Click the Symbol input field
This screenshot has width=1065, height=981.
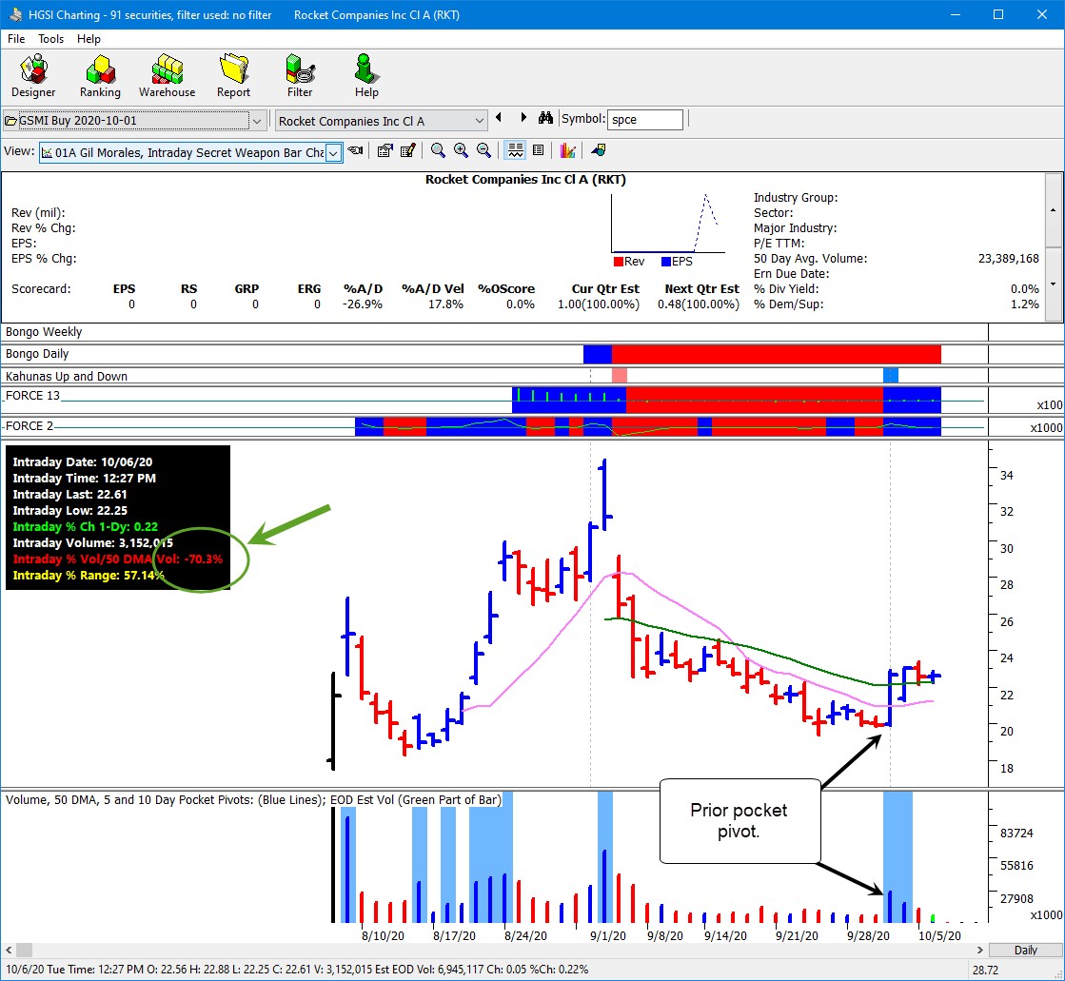coord(644,120)
